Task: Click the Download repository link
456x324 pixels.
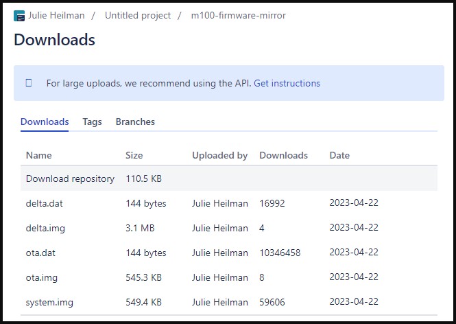Action: coord(70,178)
